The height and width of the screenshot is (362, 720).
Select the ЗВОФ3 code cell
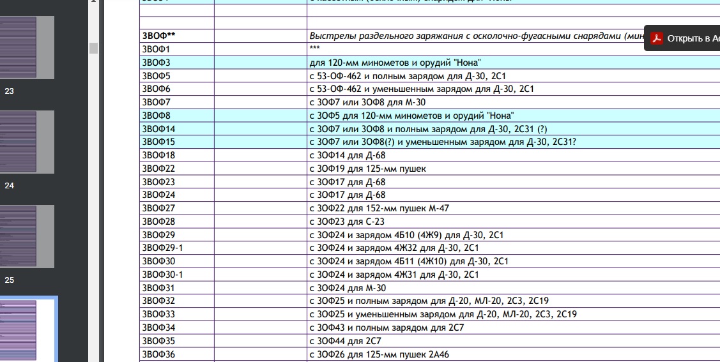pos(156,63)
